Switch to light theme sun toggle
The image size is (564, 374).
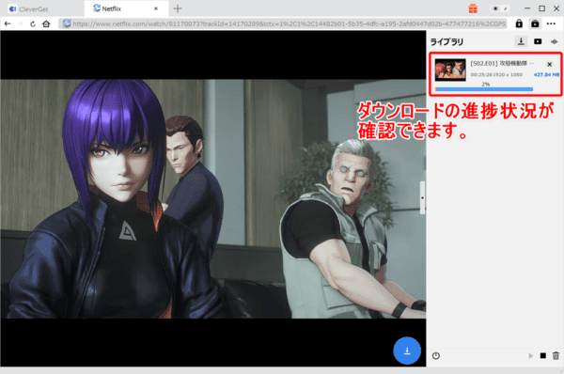[495, 8]
